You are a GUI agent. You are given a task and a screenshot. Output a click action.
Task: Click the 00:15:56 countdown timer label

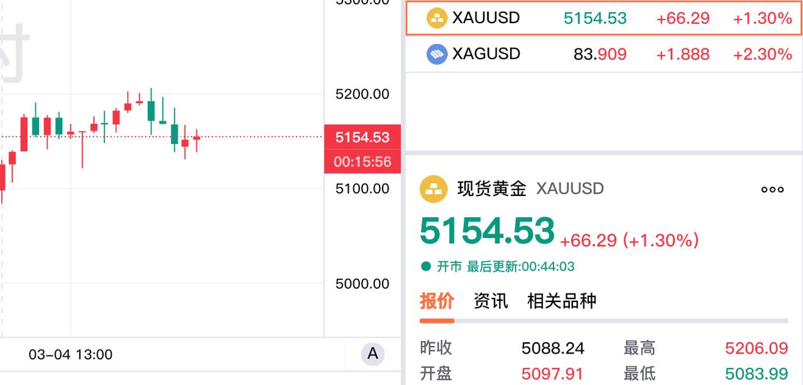363,161
